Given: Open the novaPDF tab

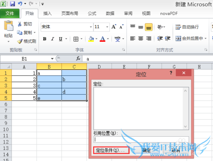Looking at the screenshot, I should [169, 14].
